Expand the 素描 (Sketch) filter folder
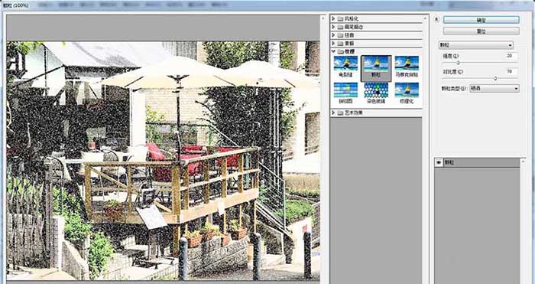The height and width of the screenshot is (284, 535). tap(333, 44)
